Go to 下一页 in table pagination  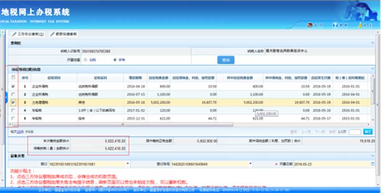(x=319, y=131)
